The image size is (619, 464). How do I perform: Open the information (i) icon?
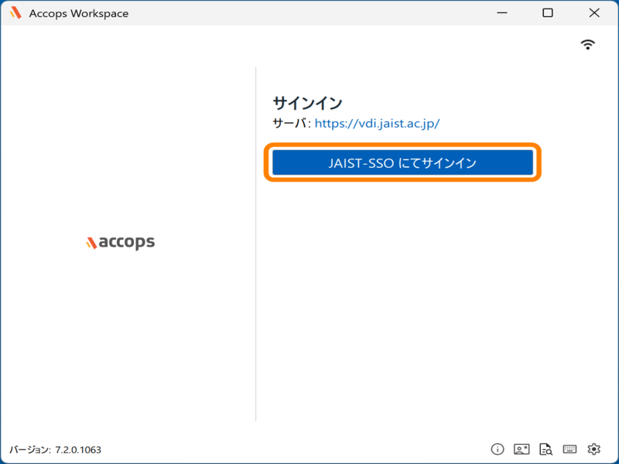click(498, 449)
